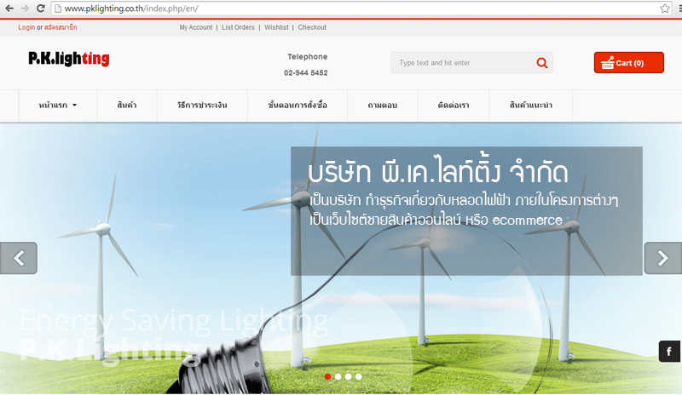Select the first red slider dot
The height and width of the screenshot is (395, 682).
[327, 377]
